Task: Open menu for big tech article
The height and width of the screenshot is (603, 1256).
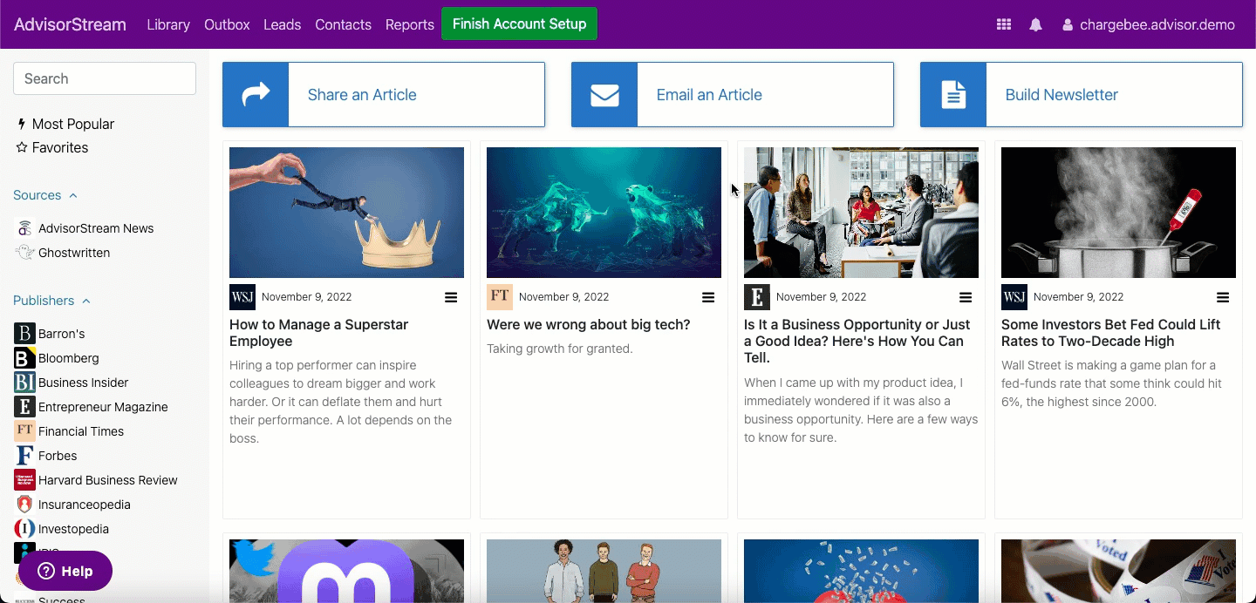Action: point(708,297)
